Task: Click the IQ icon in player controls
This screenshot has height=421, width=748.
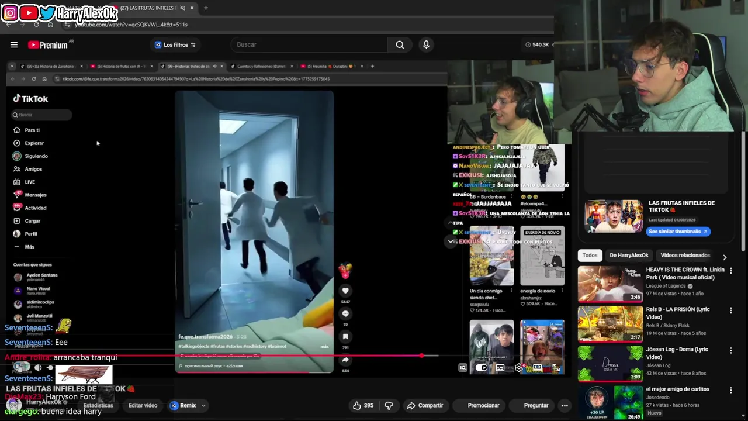Action: tap(463, 368)
